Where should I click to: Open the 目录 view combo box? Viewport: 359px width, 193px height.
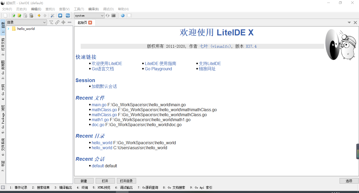tap(27, 22)
